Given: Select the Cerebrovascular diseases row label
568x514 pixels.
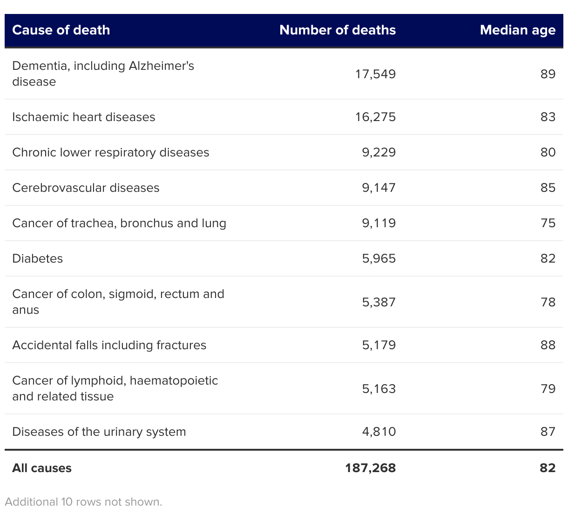Looking at the screenshot, I should click(x=86, y=188).
